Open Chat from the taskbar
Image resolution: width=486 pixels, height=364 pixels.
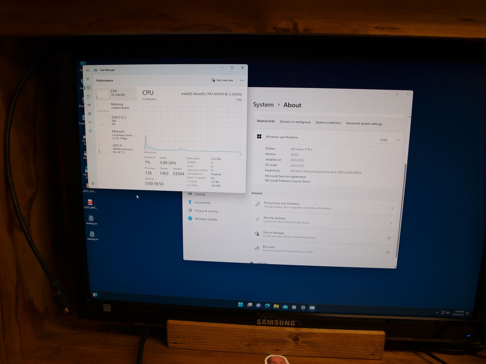pos(258,305)
